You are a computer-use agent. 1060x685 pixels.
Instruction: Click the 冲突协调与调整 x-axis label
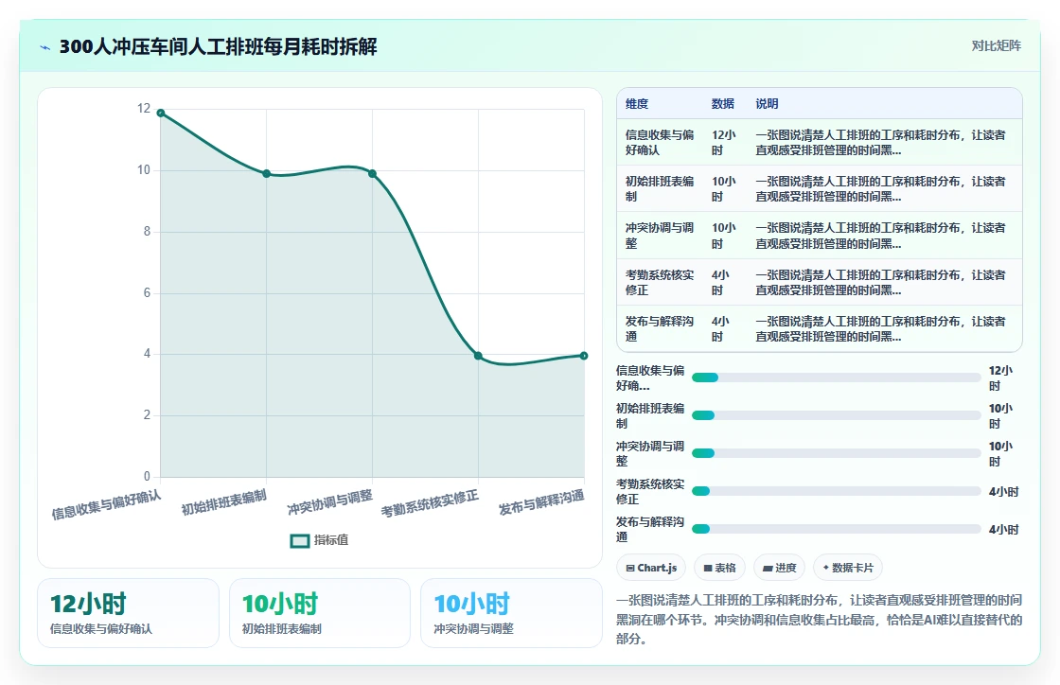click(x=330, y=502)
